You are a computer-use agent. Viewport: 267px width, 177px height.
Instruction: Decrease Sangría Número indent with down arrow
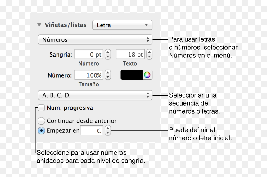(x=108, y=57)
